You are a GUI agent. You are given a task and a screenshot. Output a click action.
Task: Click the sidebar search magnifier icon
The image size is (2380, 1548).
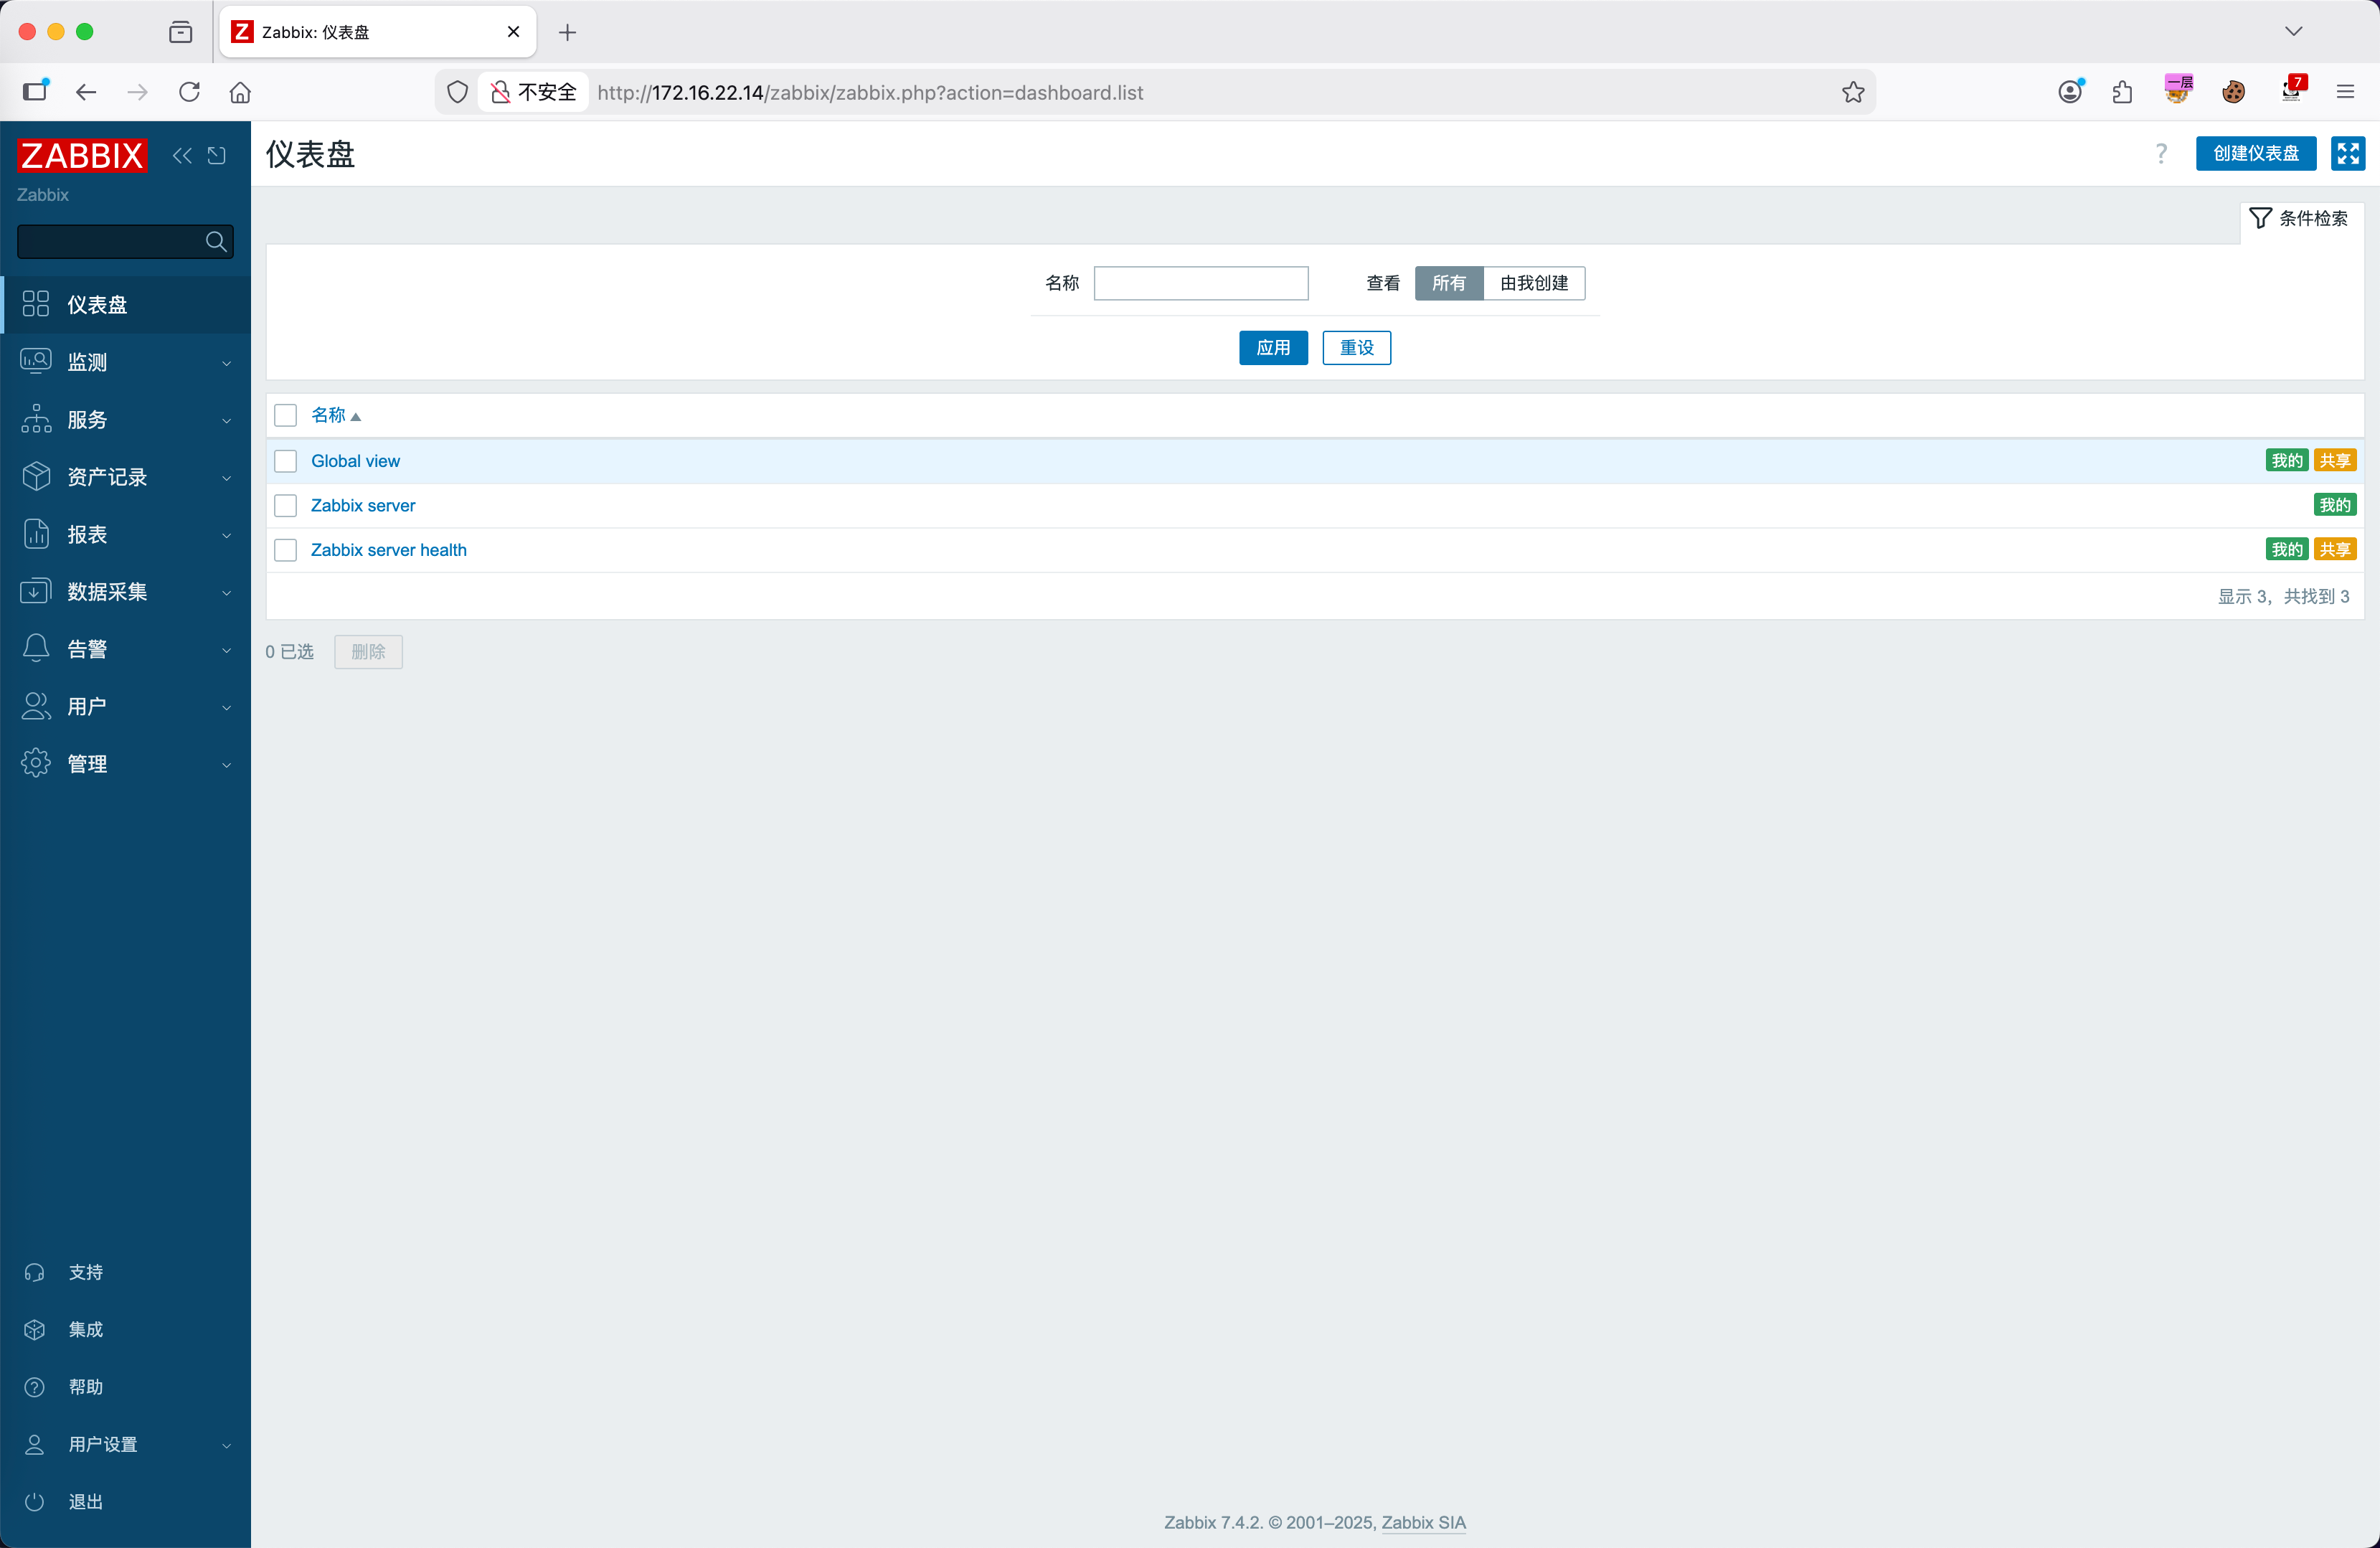coord(215,241)
